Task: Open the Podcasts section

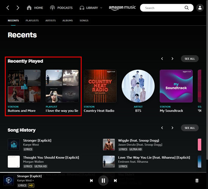Action: (x=65, y=8)
